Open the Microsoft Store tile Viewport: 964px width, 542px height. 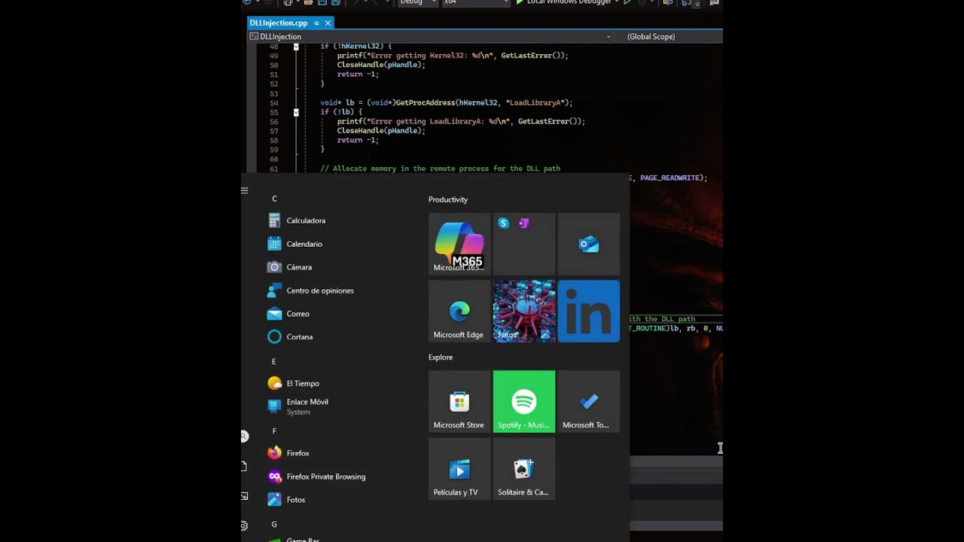tap(459, 401)
